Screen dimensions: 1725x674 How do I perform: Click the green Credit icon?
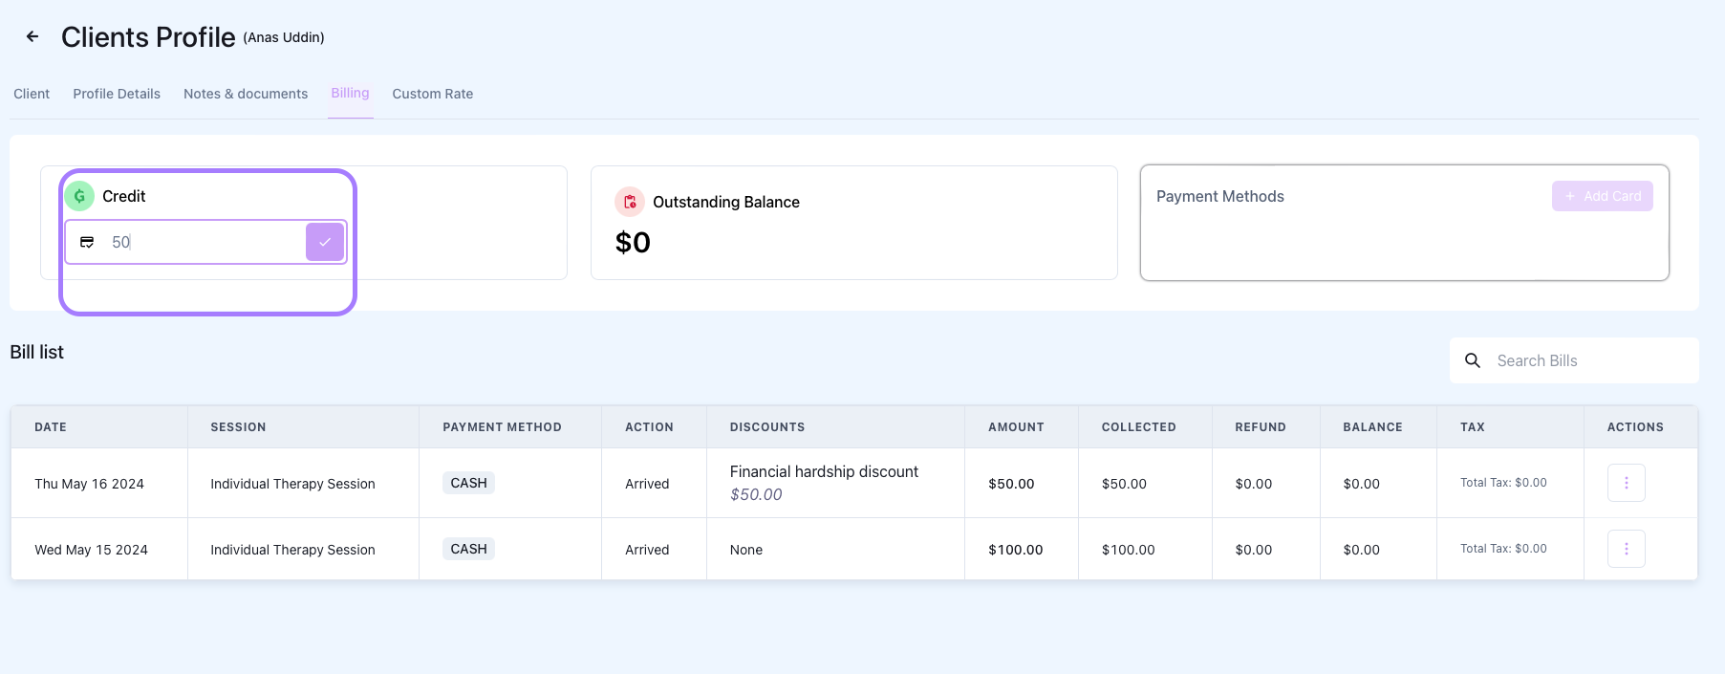coord(80,196)
